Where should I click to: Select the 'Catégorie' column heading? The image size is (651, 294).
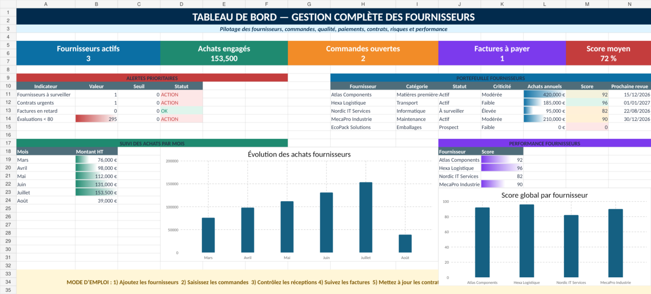(417, 86)
